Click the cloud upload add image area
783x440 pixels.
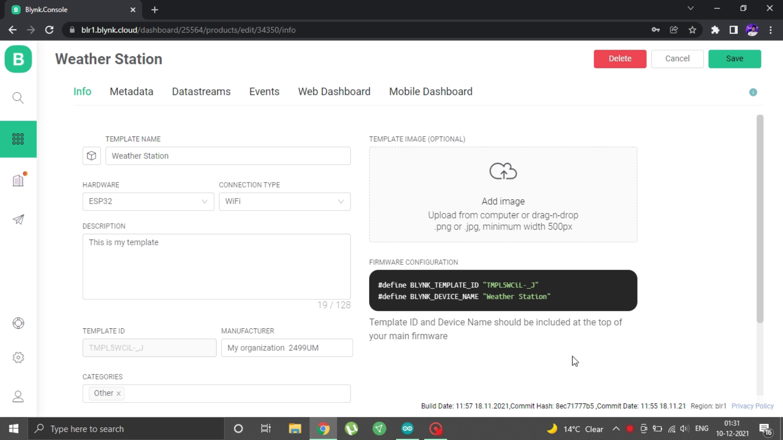click(x=503, y=194)
